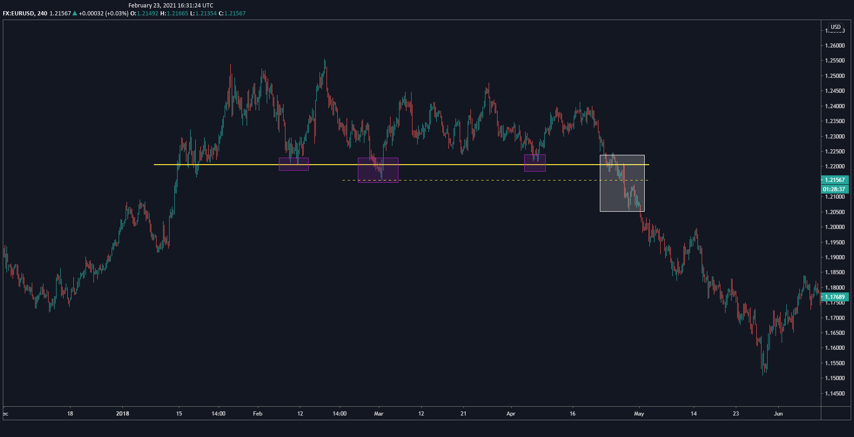Select the solid yellow horizontal line

tap(467, 164)
